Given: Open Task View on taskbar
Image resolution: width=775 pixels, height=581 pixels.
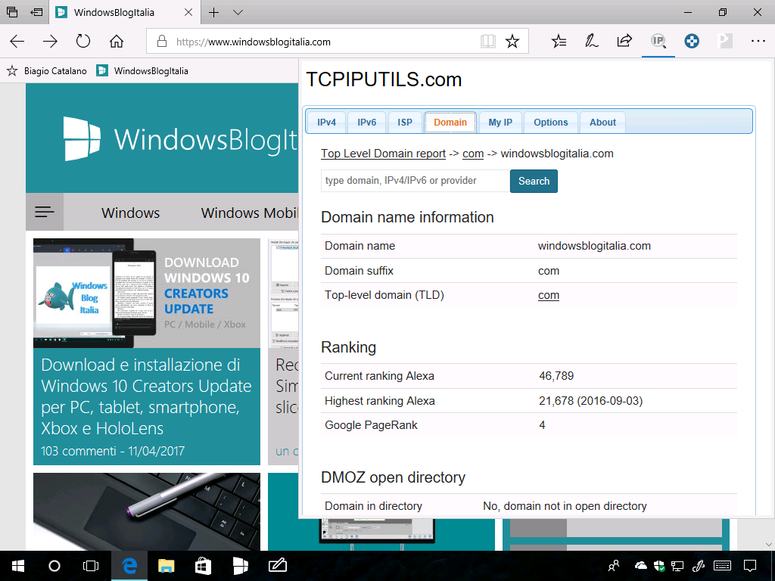Looking at the screenshot, I should [91, 566].
